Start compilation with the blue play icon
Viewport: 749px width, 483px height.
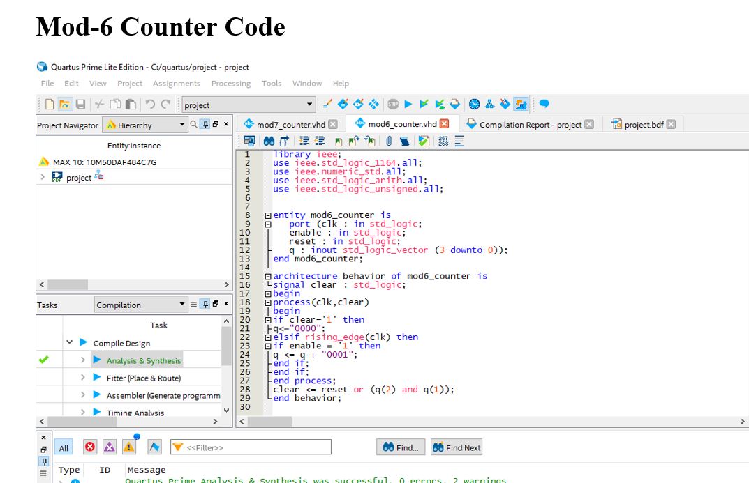coord(407,103)
